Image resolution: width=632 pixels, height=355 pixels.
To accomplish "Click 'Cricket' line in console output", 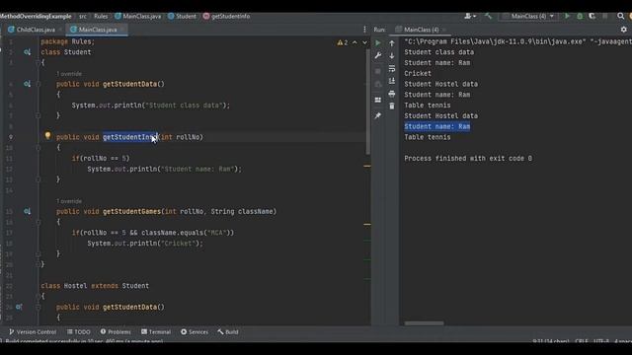I will tap(418, 74).
